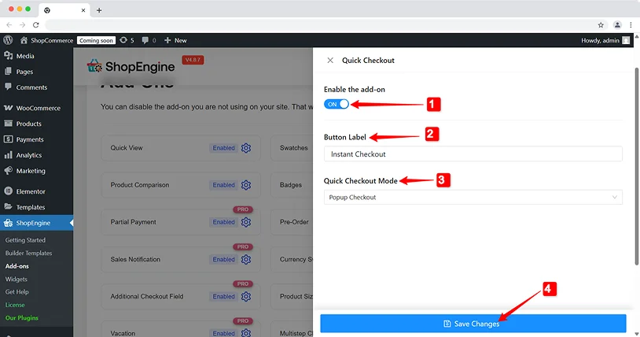Open settings gear for Partial Payment add-on
The width and height of the screenshot is (640, 337).
pyautogui.click(x=246, y=222)
